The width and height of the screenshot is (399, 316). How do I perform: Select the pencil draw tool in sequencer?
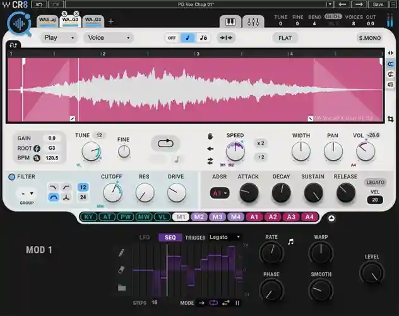point(121,252)
